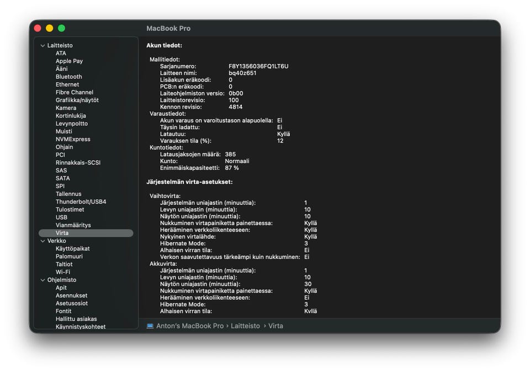
Task: Close the MacBook Pro window
Action: coord(38,28)
